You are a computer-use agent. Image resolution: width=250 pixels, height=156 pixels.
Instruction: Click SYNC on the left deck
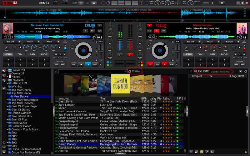(95, 64)
